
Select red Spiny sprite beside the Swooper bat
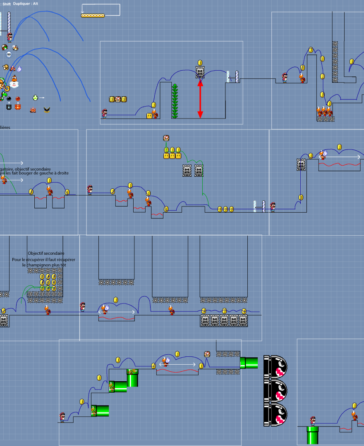click(x=33, y=110)
